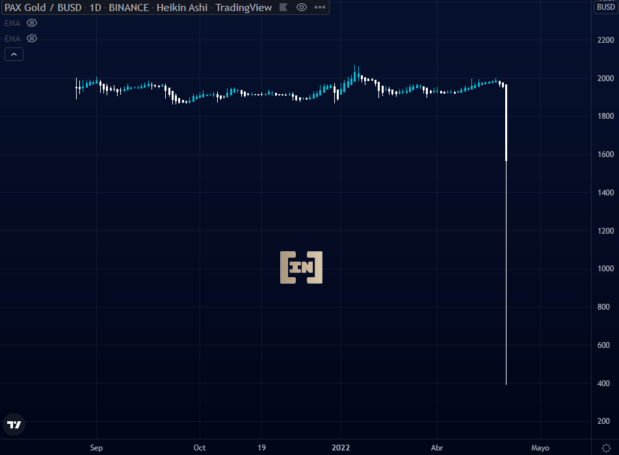
Task: Click the Oct label on time axis
Action: click(200, 448)
